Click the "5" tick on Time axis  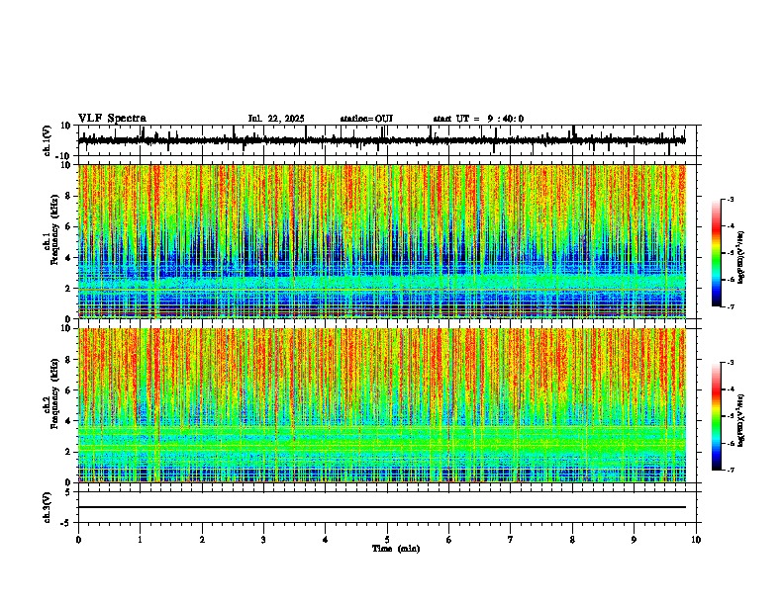pyautogui.click(x=387, y=540)
